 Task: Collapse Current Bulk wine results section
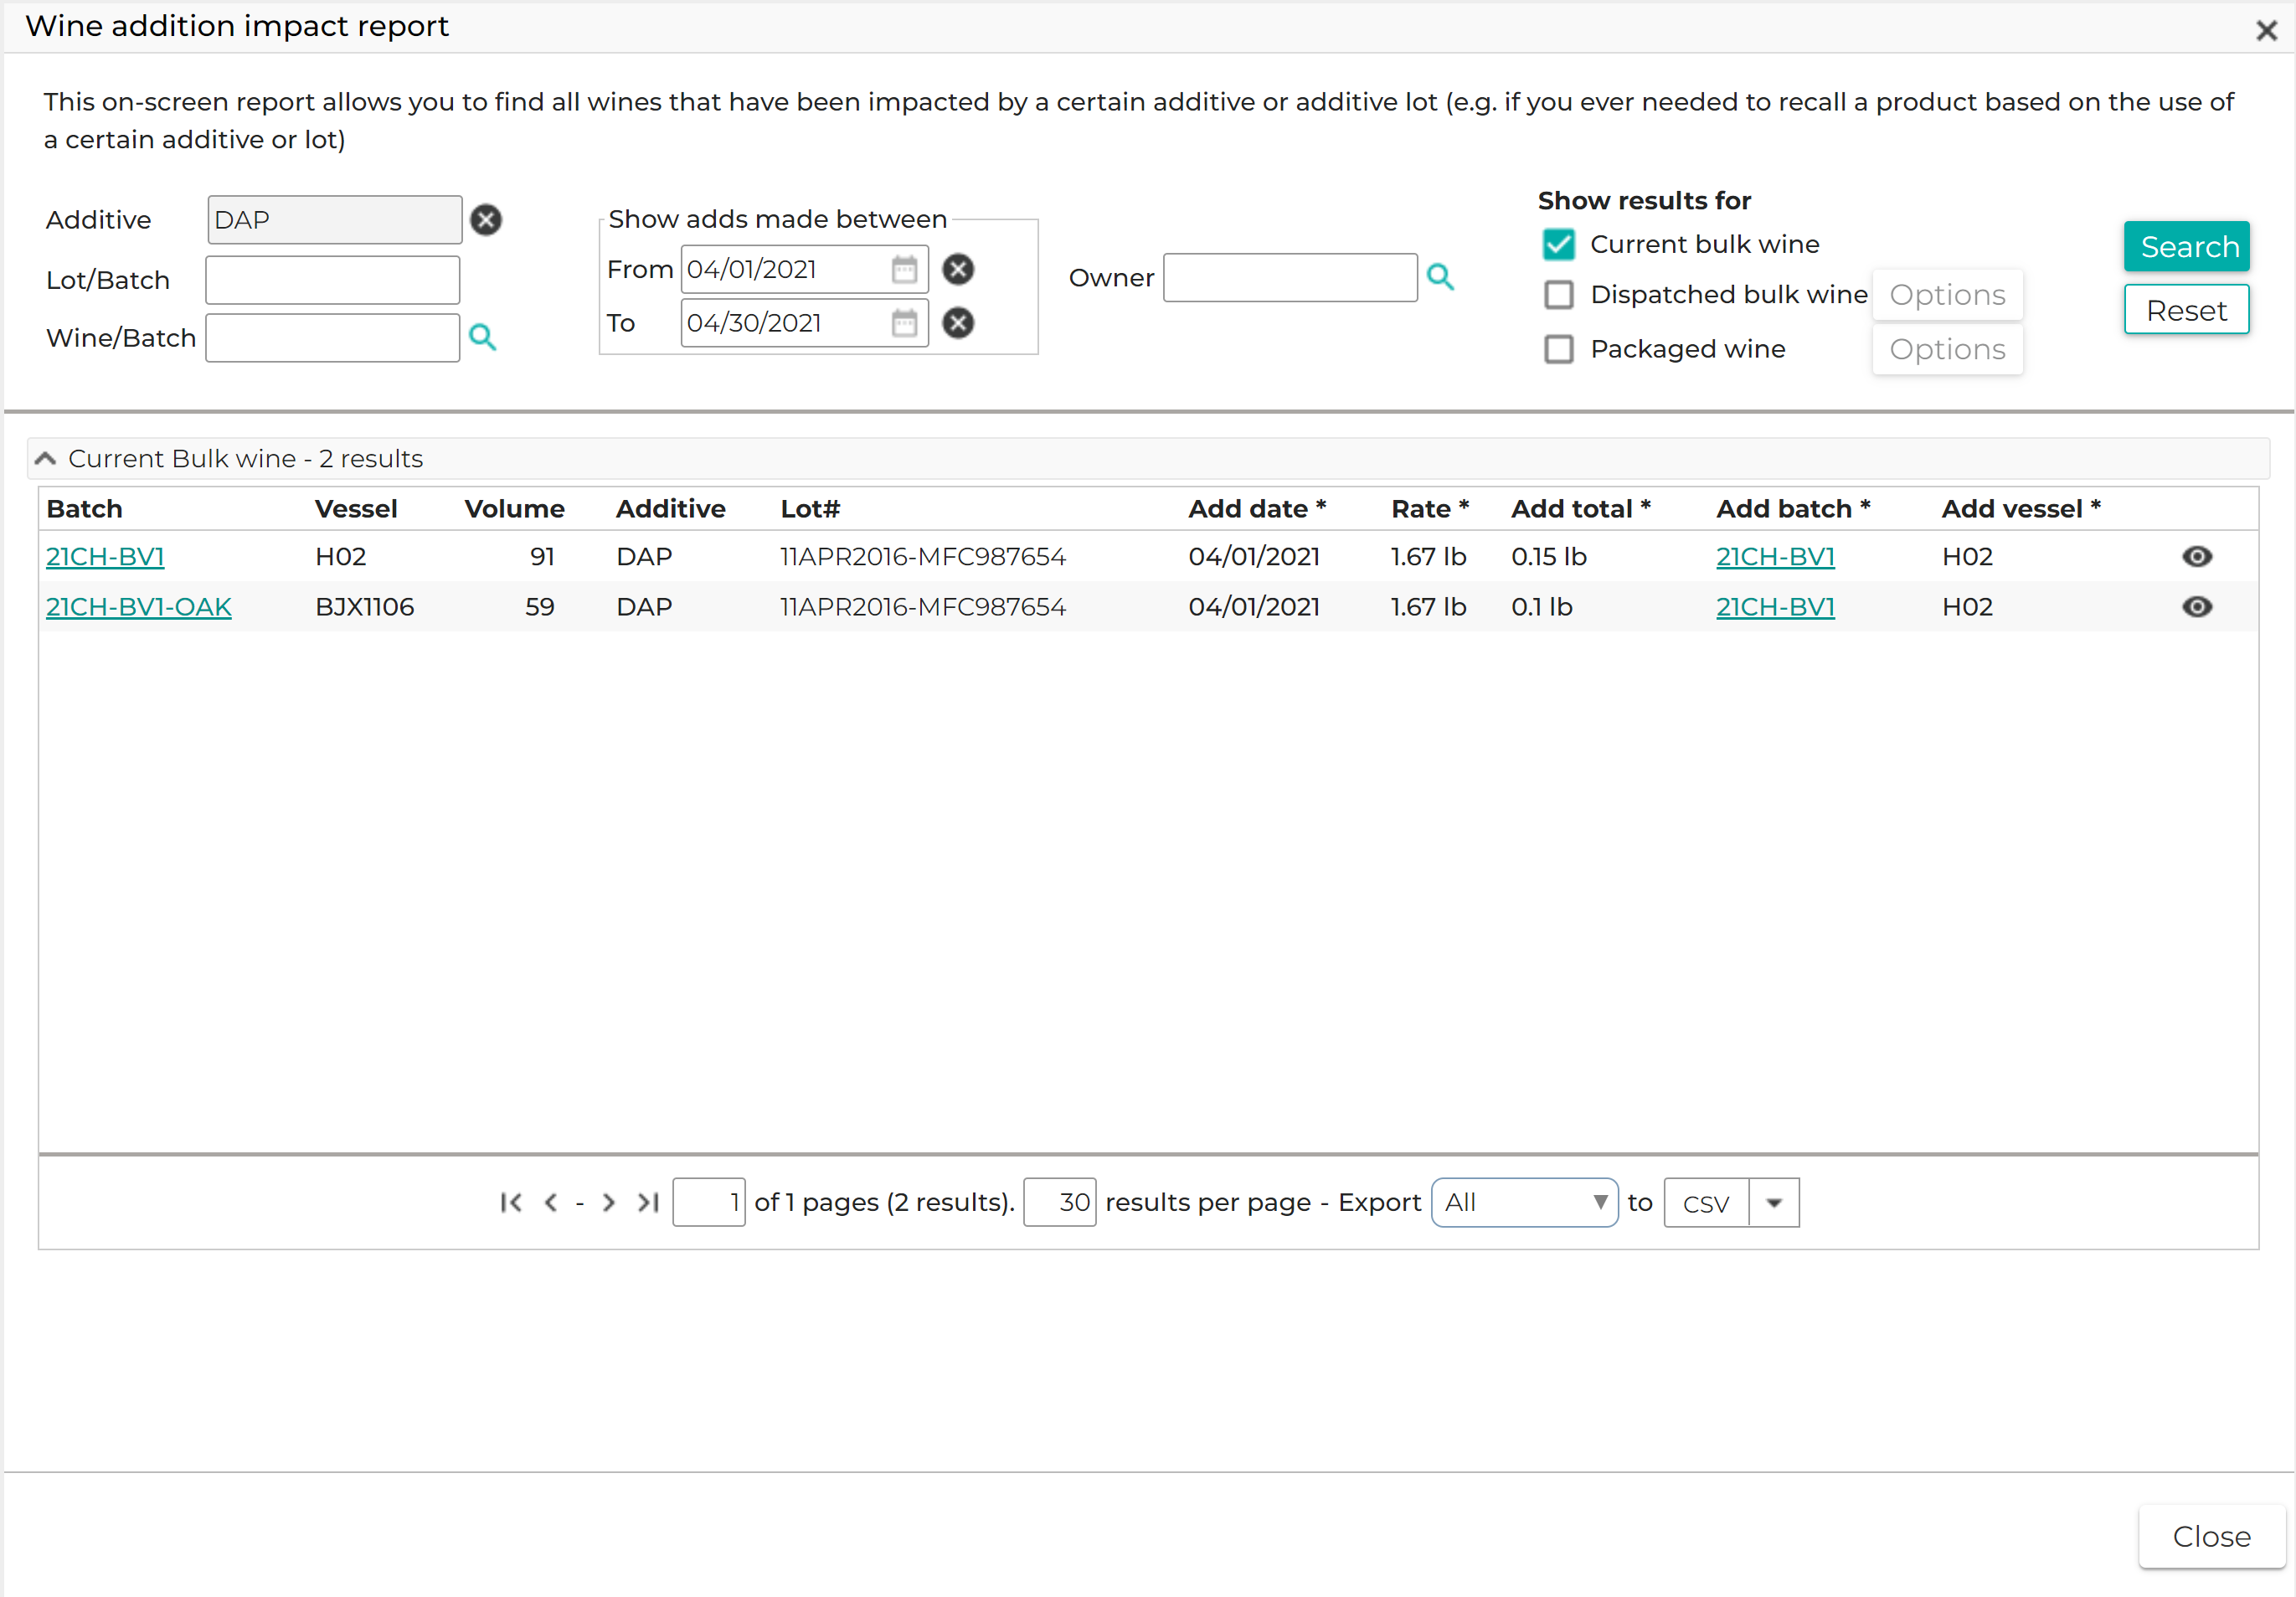tap(45, 459)
